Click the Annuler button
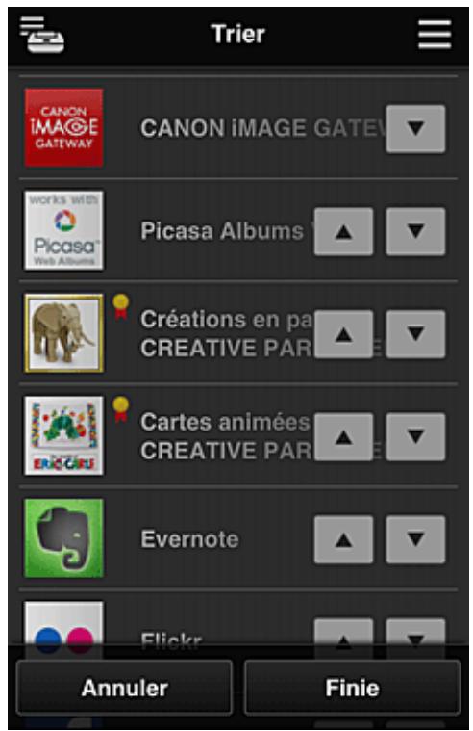 124,688
